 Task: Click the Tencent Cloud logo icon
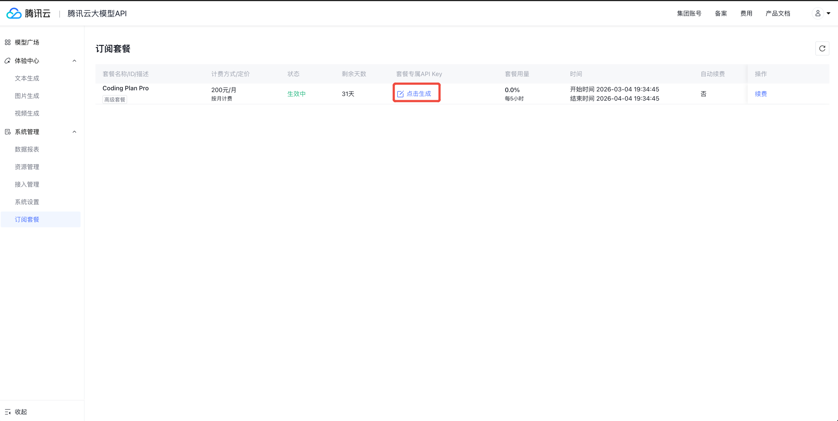coord(14,13)
